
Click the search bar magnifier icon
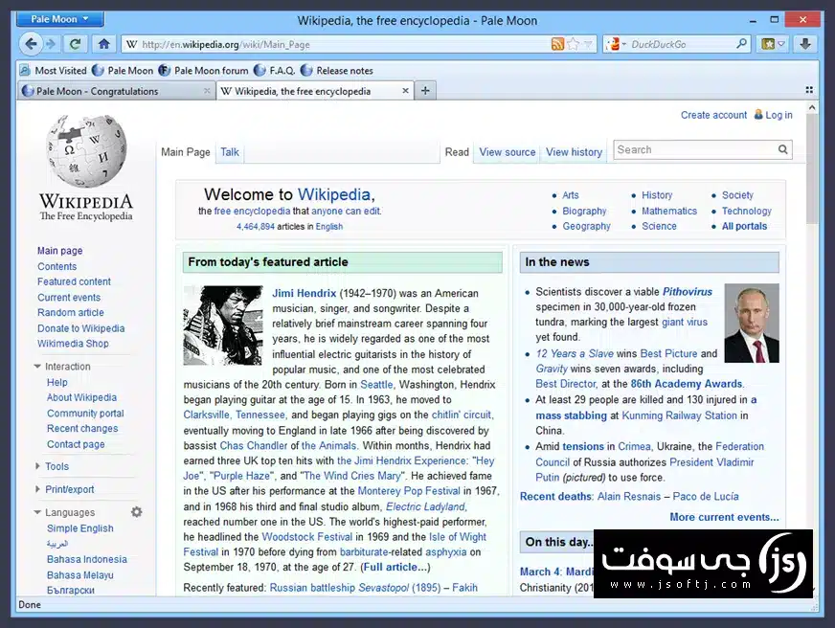pos(741,44)
